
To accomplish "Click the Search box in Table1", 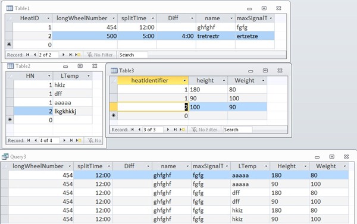I will click(x=133, y=55).
